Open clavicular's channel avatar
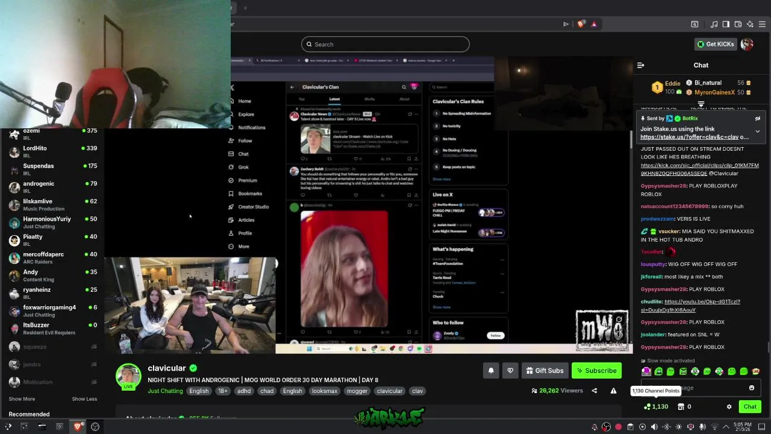The height and width of the screenshot is (434, 771). (128, 377)
